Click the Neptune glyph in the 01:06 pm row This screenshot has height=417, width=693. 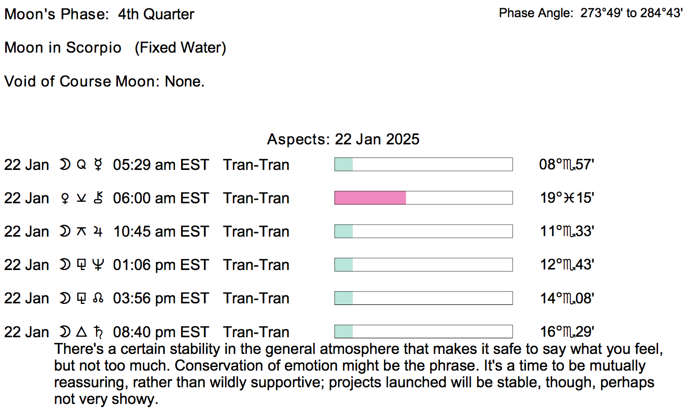[97, 265]
